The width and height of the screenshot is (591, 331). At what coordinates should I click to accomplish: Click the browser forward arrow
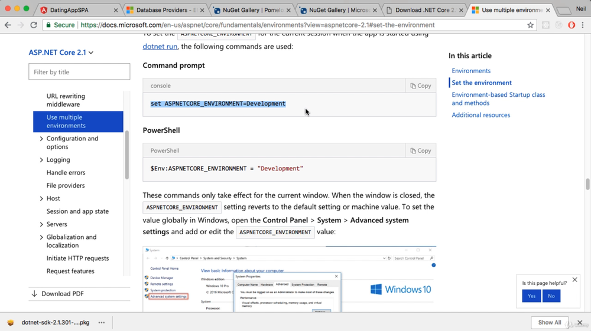tap(21, 25)
